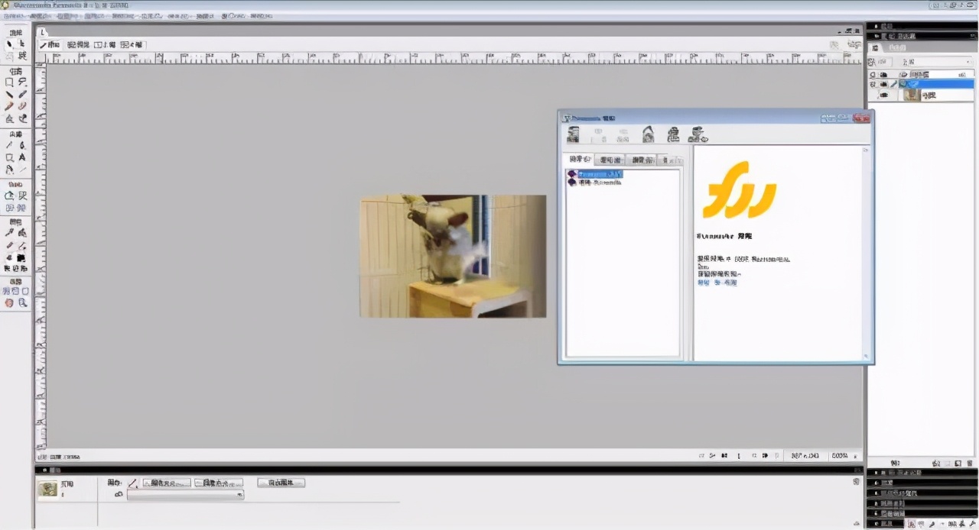979x530 pixels.
Task: Click the Print icon in Help window
Action: [x=673, y=135]
